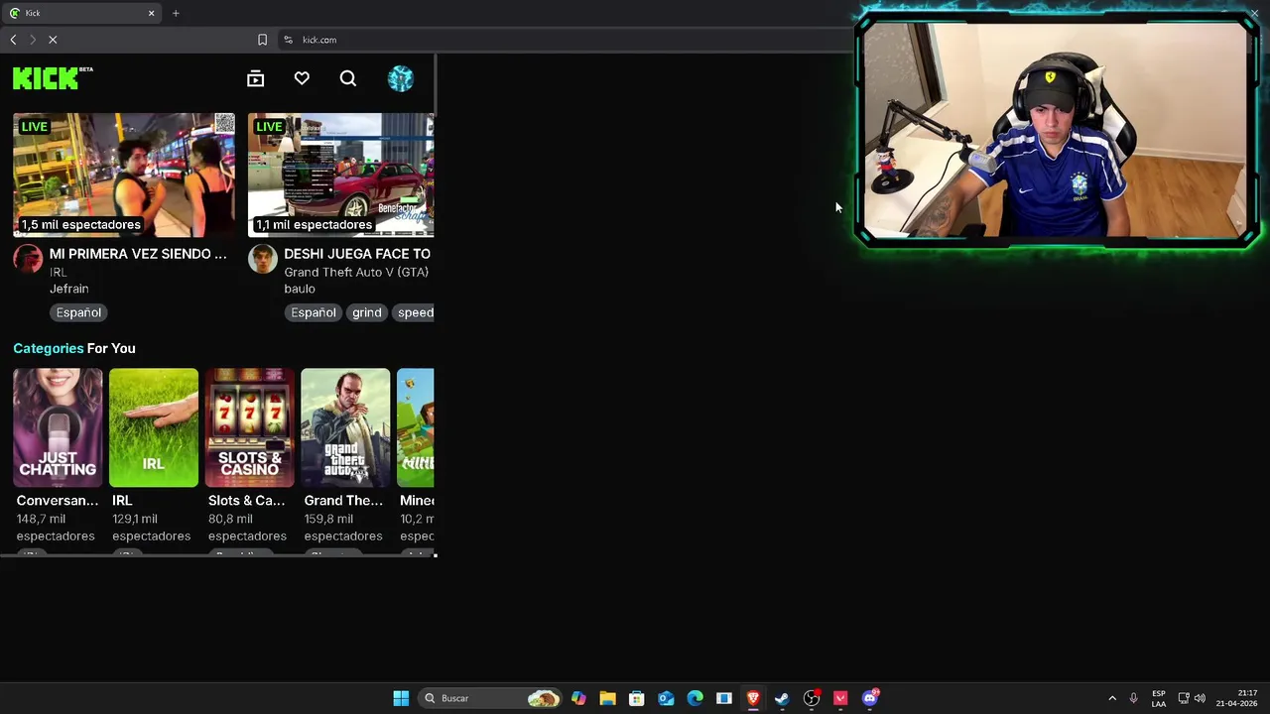
Task: Open the Kick search magnifier icon
Action: point(348,78)
